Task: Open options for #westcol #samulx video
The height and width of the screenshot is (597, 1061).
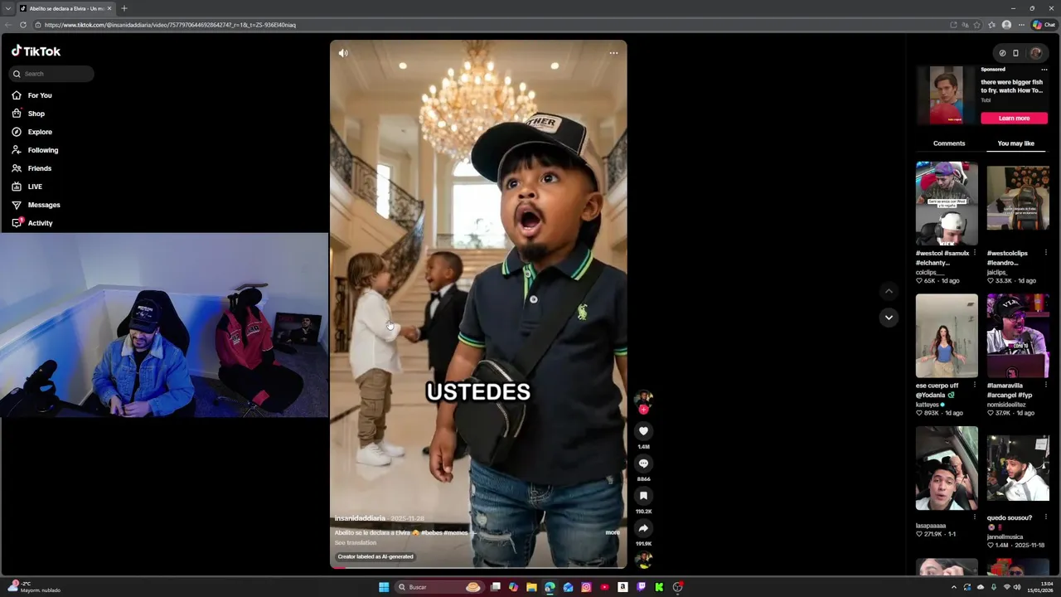Action: (974, 253)
